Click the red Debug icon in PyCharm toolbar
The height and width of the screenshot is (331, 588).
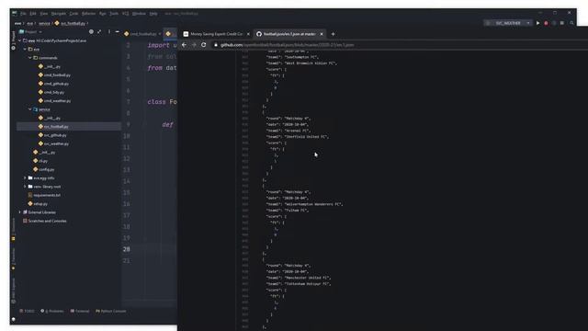pos(546,23)
